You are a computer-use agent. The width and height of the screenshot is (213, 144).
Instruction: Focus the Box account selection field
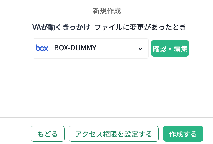pos(90,48)
